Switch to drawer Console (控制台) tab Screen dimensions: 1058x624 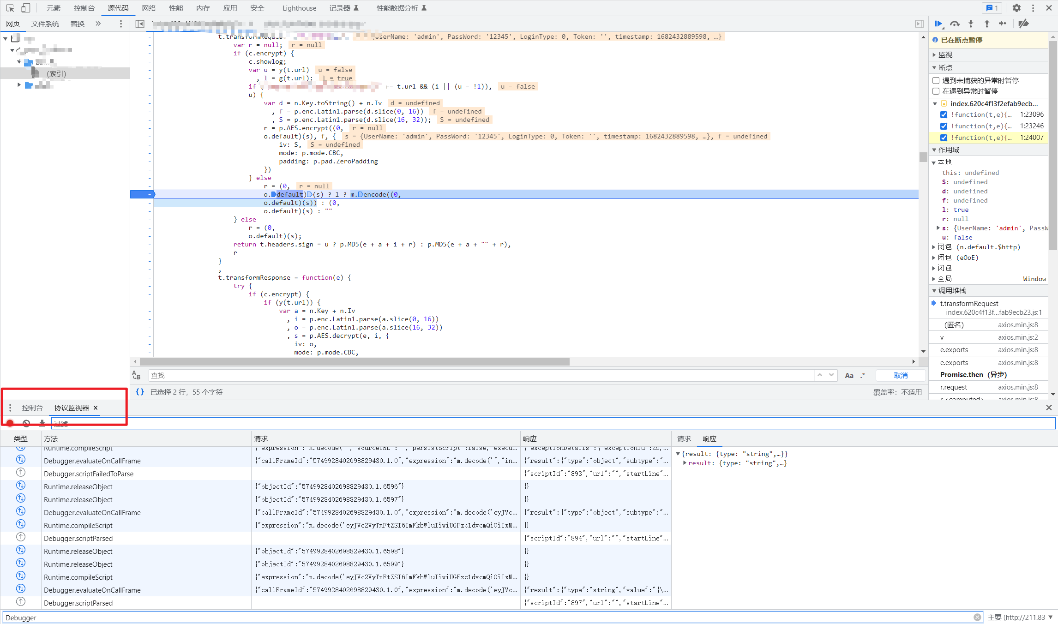pyautogui.click(x=32, y=408)
